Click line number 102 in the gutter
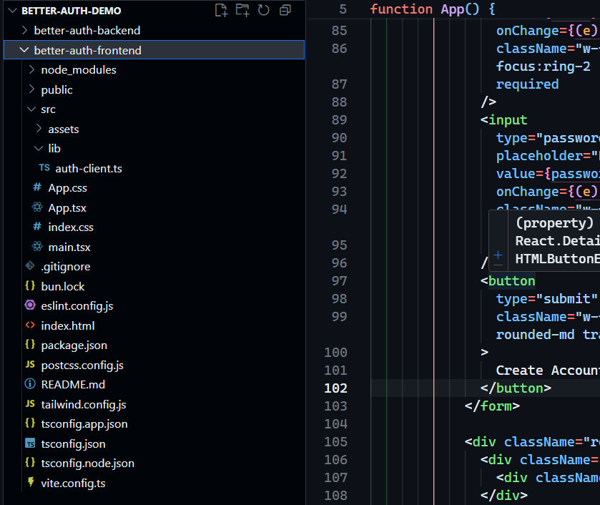The image size is (600, 505). coord(336,388)
